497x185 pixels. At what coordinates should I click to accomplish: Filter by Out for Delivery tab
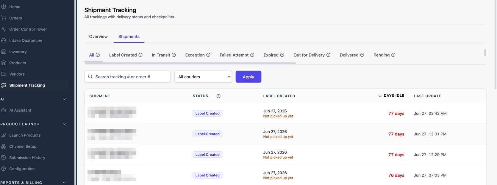click(x=312, y=55)
